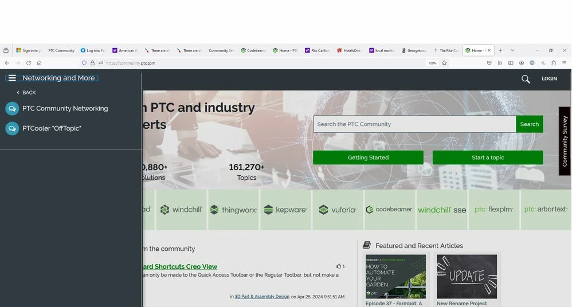This screenshot has width=572, height=307.
Task: Click the kudos thumbs-up icon
Action: click(339, 266)
